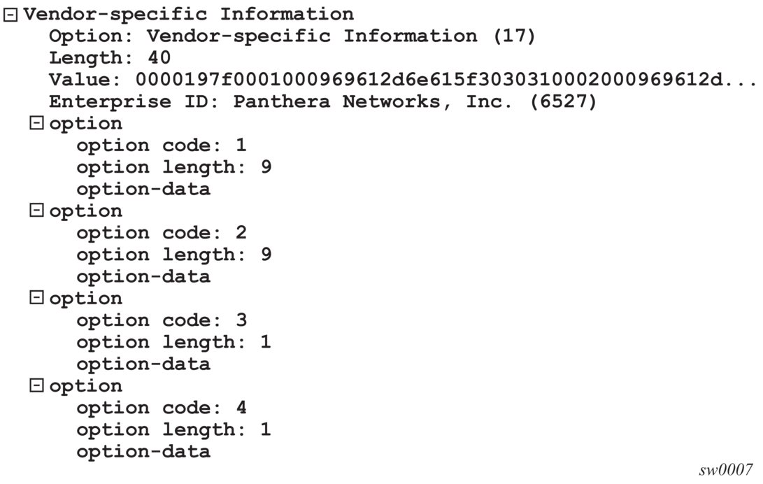Image resolution: width=763 pixels, height=484 pixels.
Task: Select option length: 1 below option code 4
Action: pyautogui.click(x=173, y=430)
